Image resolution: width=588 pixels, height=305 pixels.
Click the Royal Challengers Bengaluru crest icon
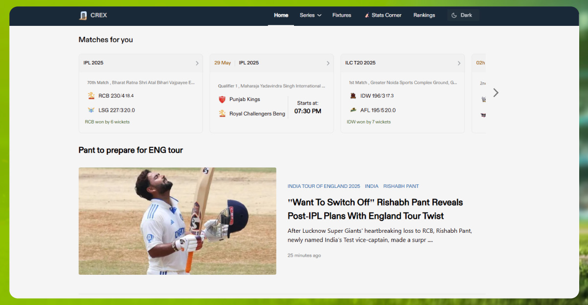tap(222, 113)
